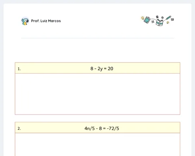The image size is (195, 156).
Task: Click inside the answer area for question 2
Action: (x=97, y=145)
